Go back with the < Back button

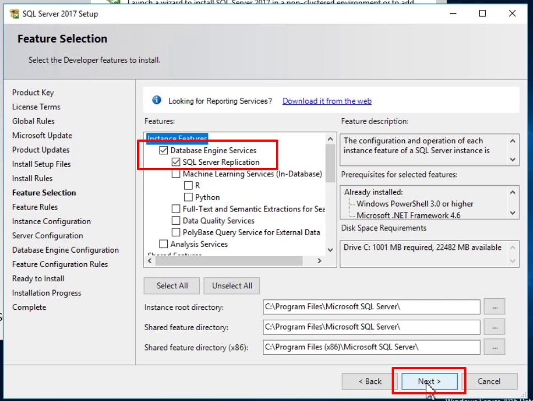pyautogui.click(x=370, y=381)
